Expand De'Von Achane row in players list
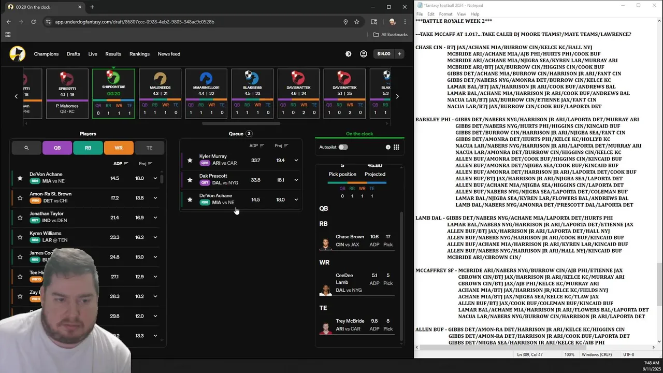663x373 pixels. tap(155, 178)
